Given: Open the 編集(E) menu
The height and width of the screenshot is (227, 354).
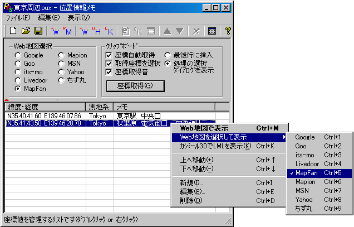Looking at the screenshot, I should tap(49, 18).
